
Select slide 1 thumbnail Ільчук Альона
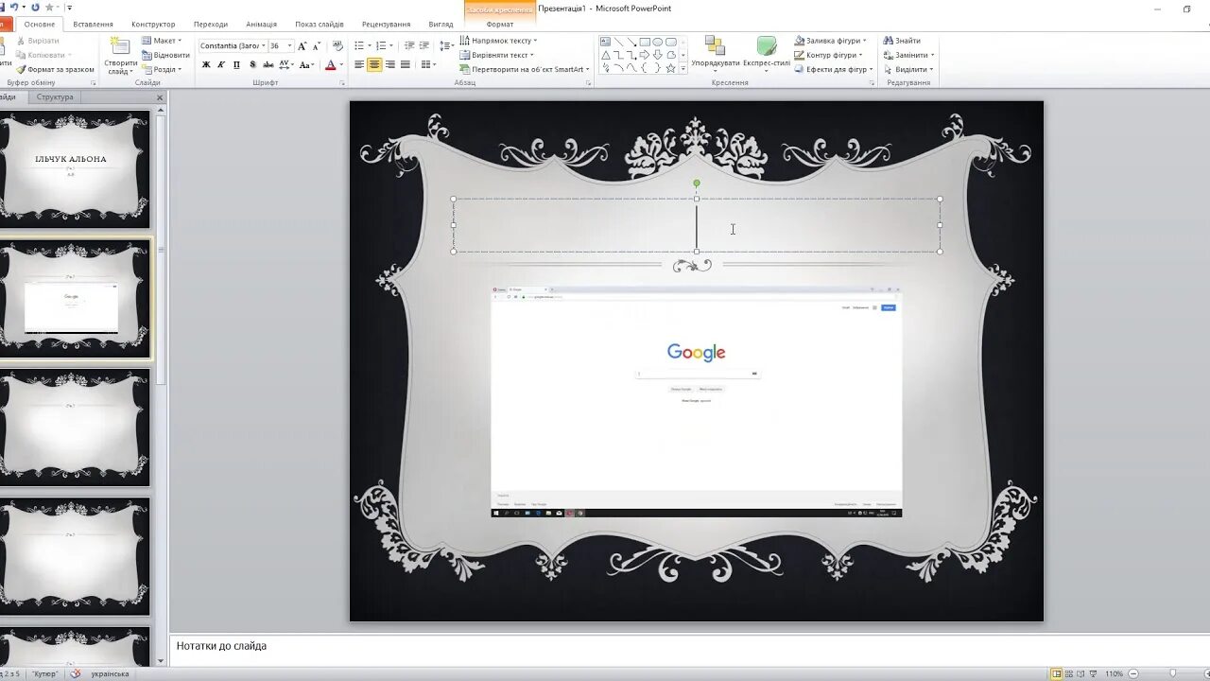pyautogui.click(x=75, y=170)
